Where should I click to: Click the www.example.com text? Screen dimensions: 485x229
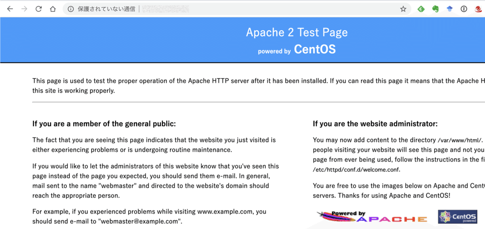point(226,212)
